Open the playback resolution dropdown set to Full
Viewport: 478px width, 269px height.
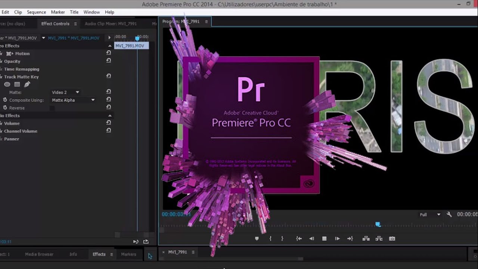tap(430, 214)
